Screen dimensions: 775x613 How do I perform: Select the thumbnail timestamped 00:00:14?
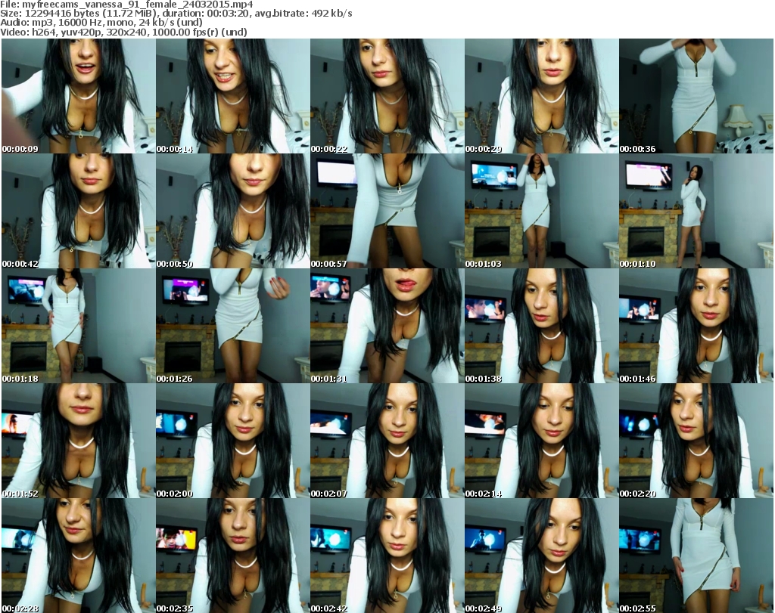coord(233,96)
